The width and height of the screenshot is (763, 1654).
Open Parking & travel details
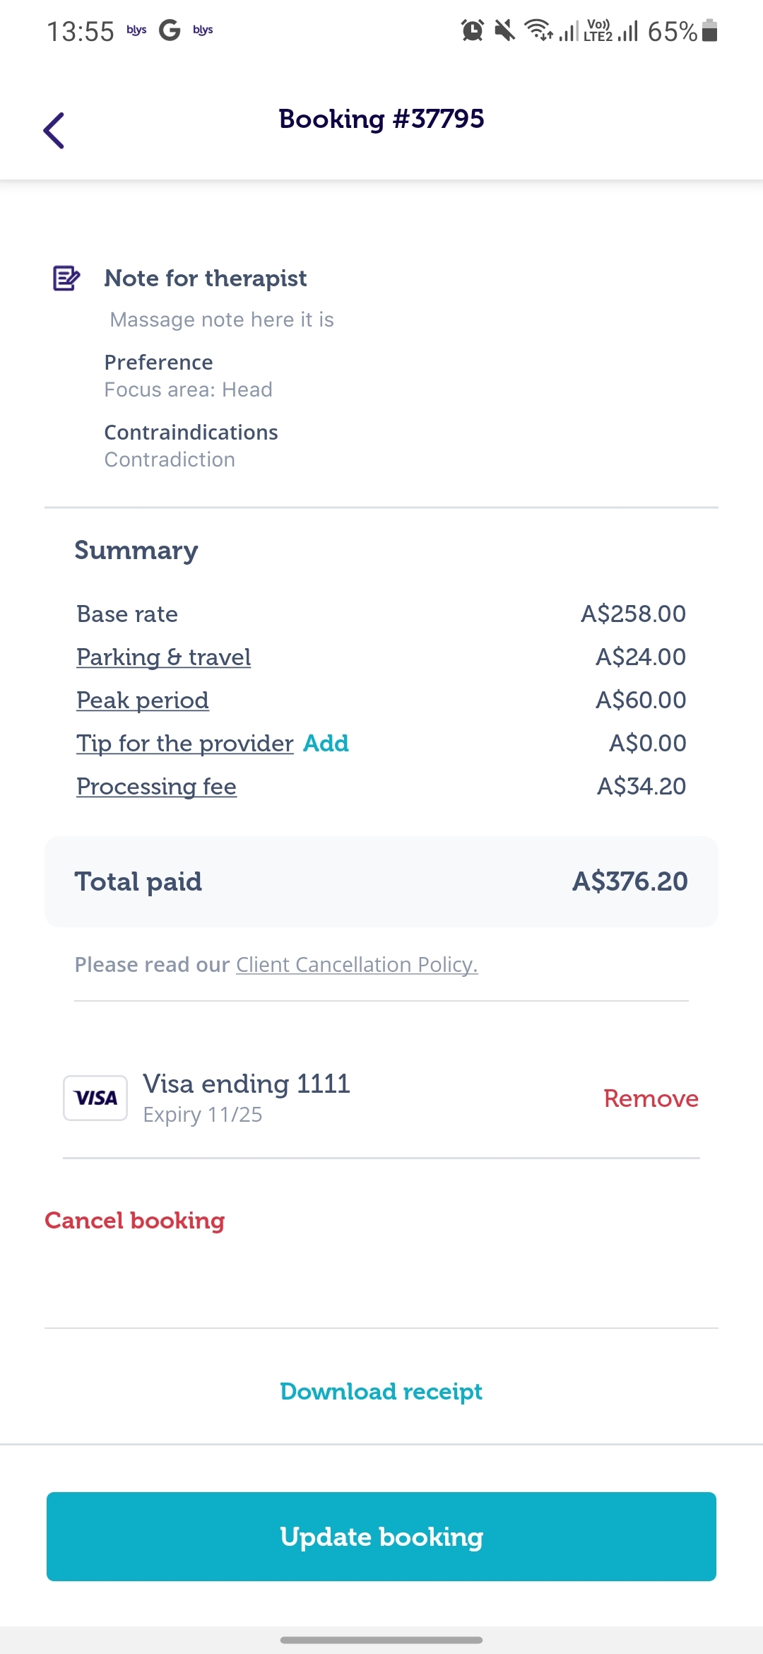coord(163,657)
